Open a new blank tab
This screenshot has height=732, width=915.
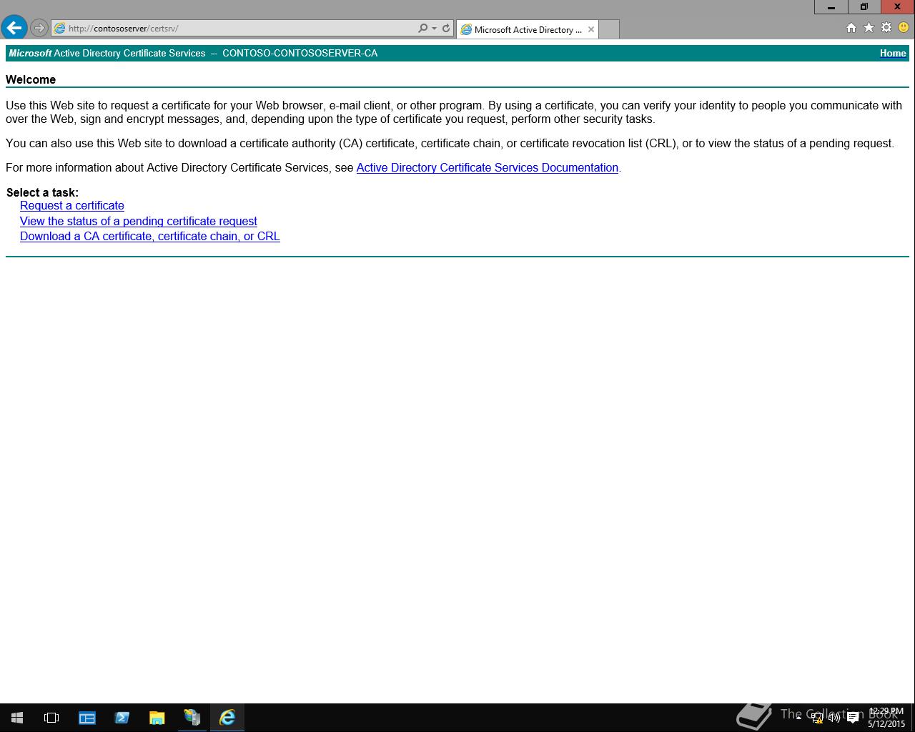click(x=608, y=29)
